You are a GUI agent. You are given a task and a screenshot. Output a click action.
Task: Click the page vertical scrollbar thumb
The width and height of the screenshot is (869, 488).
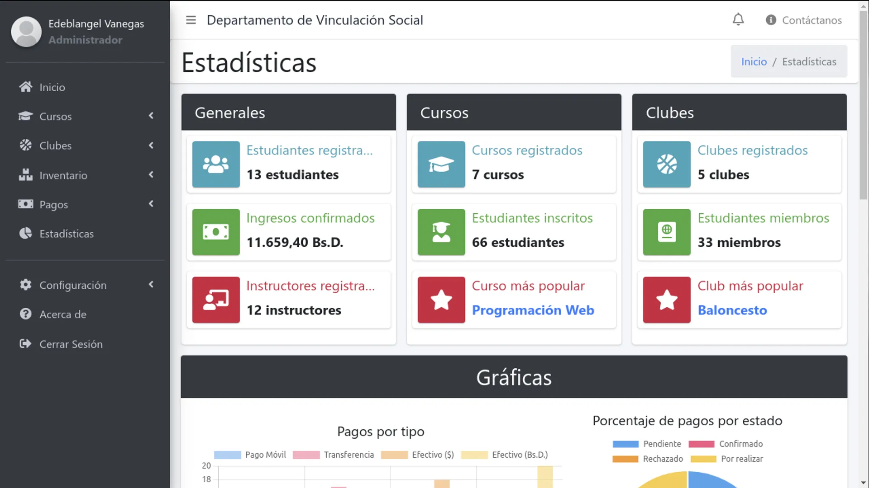coord(864,104)
